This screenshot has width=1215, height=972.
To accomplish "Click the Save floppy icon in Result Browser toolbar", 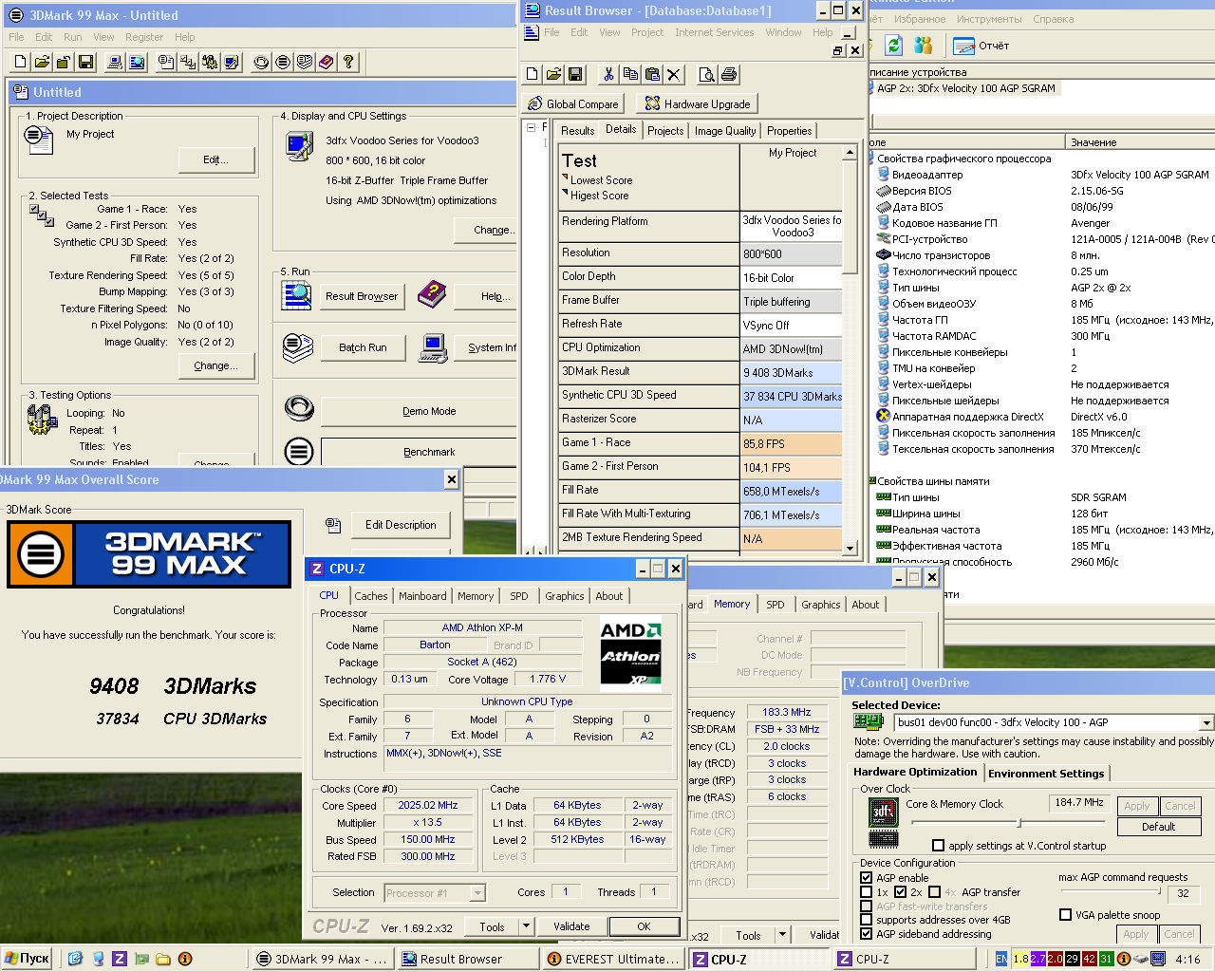I will tap(576, 74).
